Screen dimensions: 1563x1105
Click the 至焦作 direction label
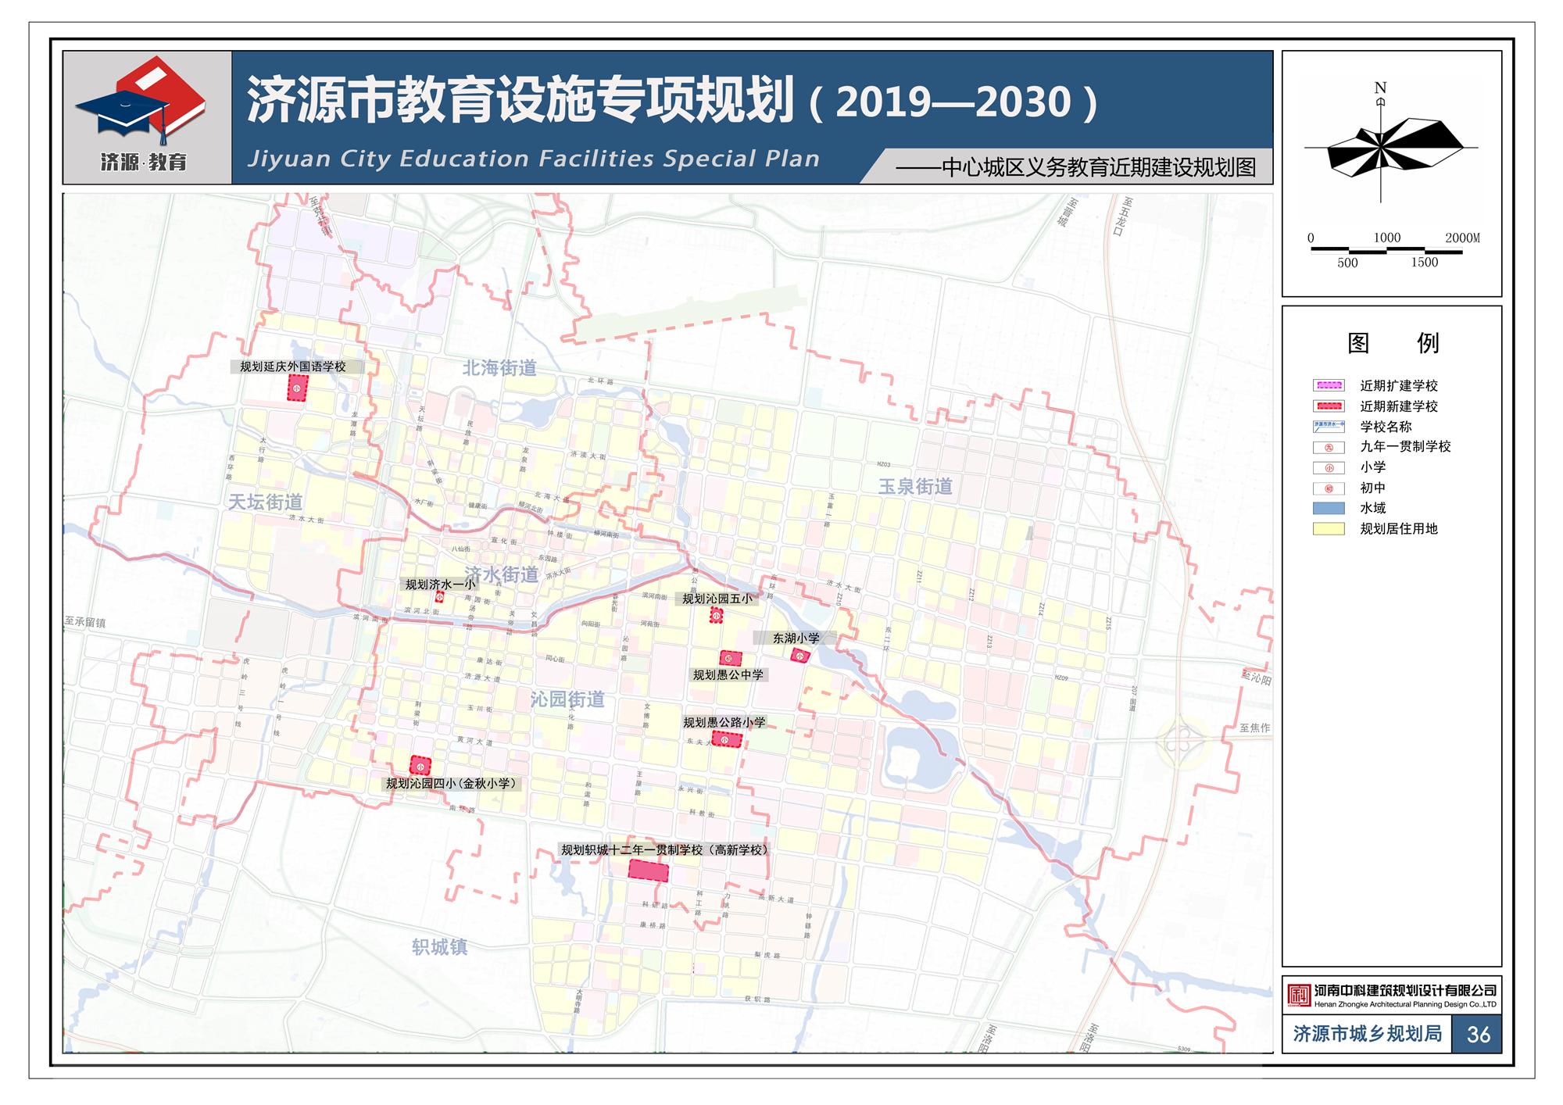click(x=1255, y=728)
